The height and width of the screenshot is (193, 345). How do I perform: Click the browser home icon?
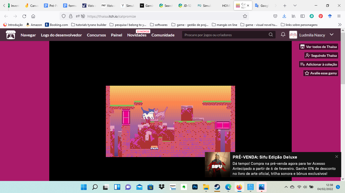[33, 16]
